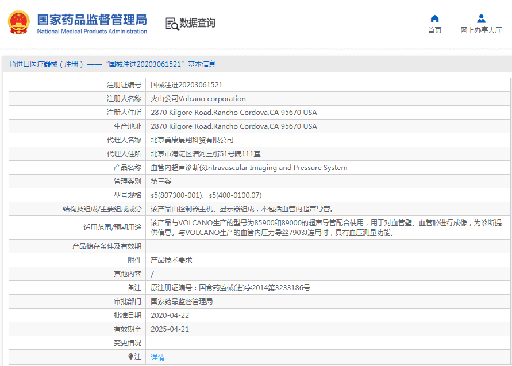Screen dimensions: 512x366
Task: Click 产品技术要求 in the 附件 row
Action: click(x=171, y=260)
